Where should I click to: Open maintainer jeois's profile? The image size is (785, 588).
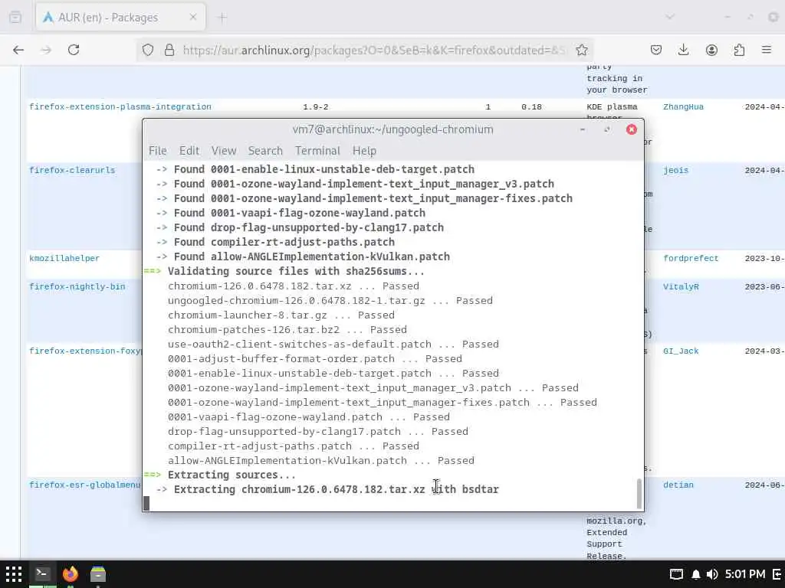676,171
